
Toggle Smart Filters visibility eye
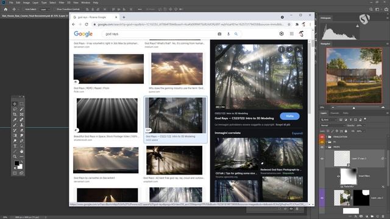338,176
